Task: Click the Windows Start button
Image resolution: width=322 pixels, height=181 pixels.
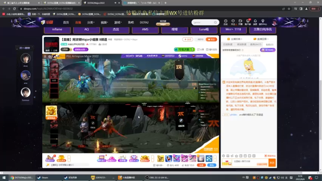Action: 4,178
